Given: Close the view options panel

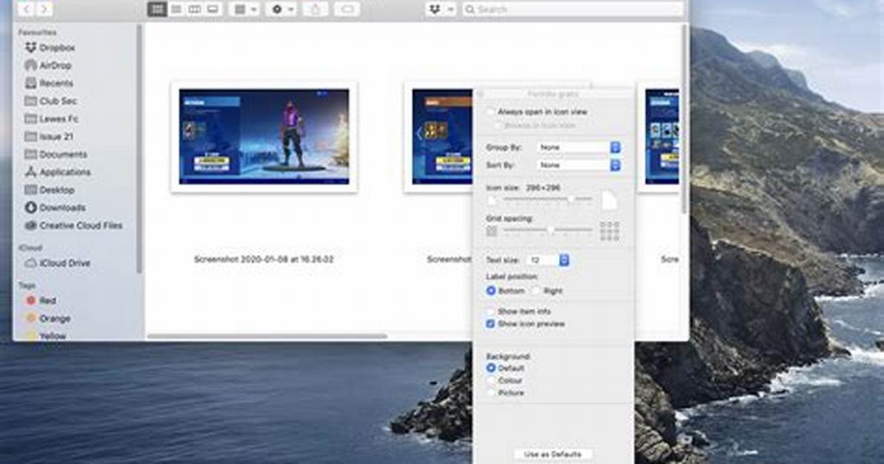Looking at the screenshot, I should point(481,94).
